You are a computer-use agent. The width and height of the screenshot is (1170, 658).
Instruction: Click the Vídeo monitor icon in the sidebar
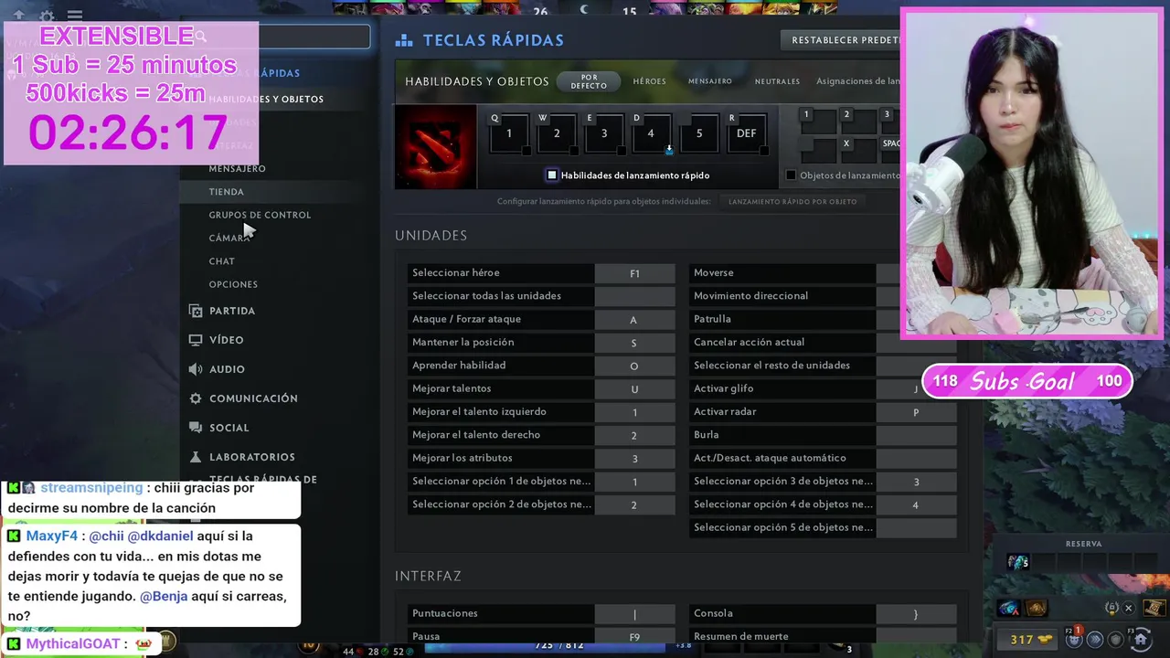pyautogui.click(x=196, y=340)
